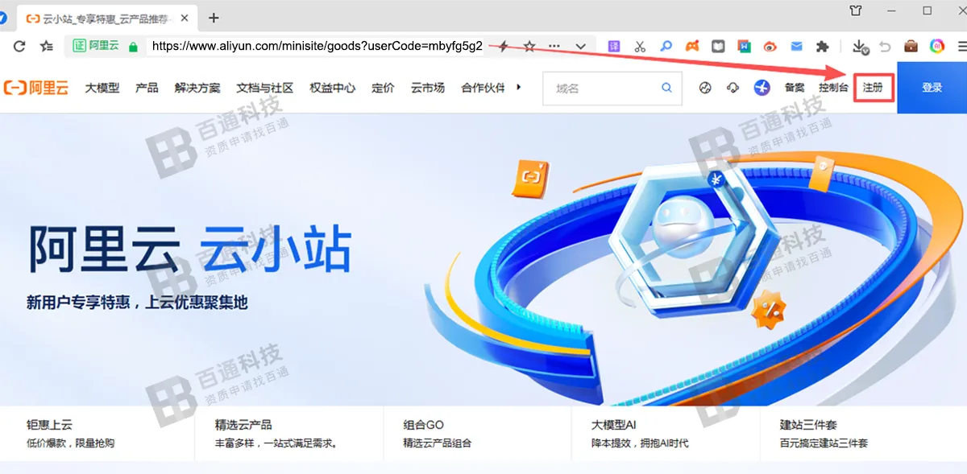Open the puzzle-piece extensions manager
Image resolution: width=967 pixels, height=474 pixels.
pyautogui.click(x=822, y=47)
